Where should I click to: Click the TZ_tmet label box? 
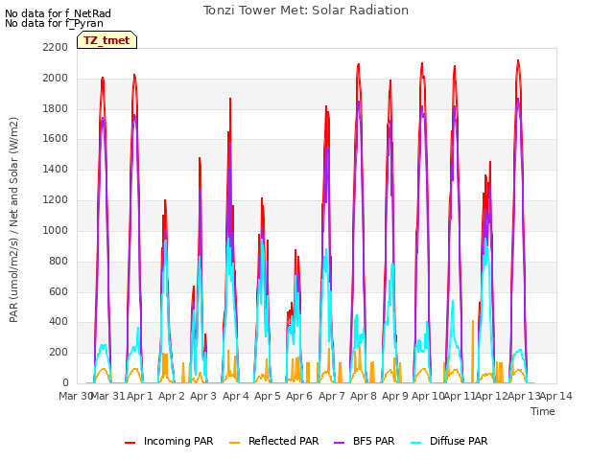[106, 40]
